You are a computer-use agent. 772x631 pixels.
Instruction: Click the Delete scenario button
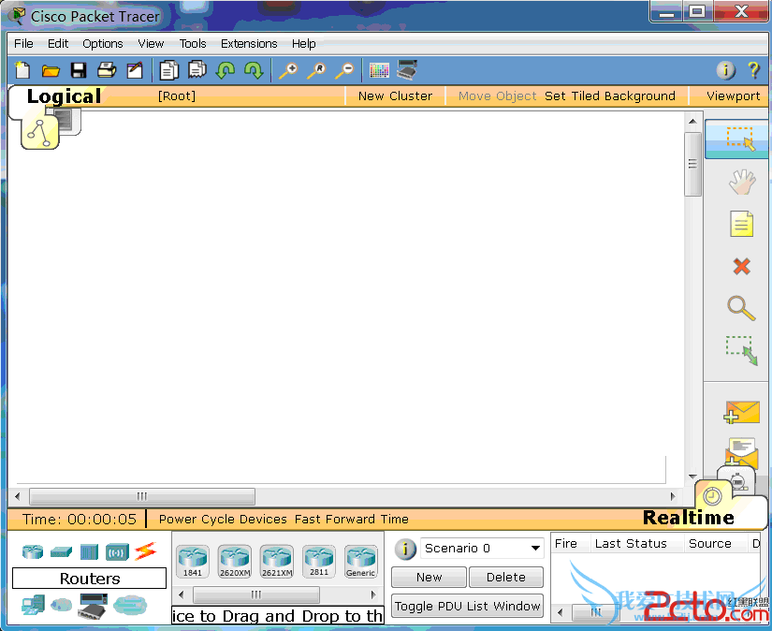(x=506, y=577)
